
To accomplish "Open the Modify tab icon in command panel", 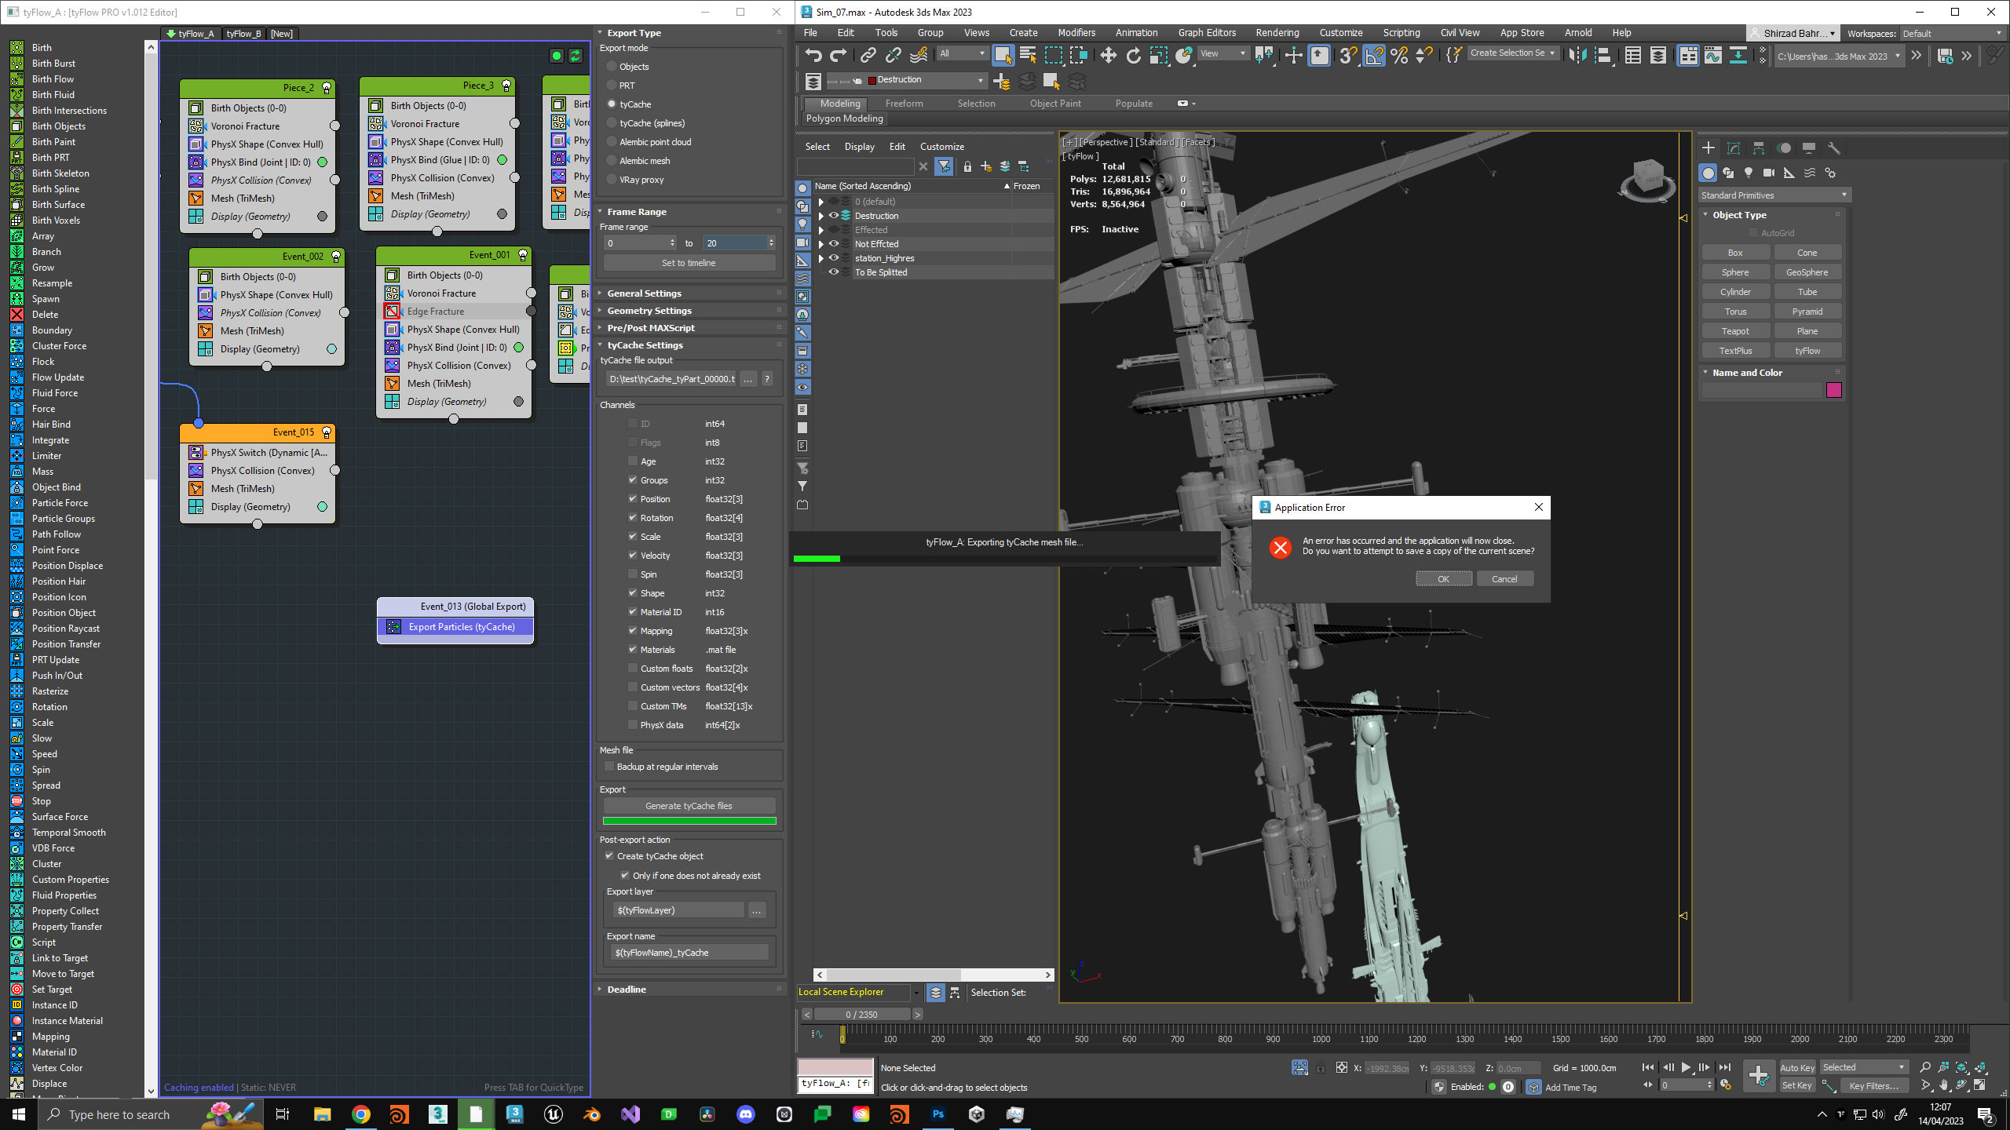I will pos(1734,148).
